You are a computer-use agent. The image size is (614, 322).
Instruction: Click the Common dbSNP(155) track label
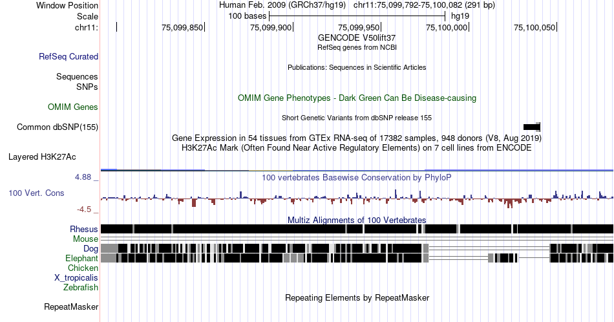(58, 127)
